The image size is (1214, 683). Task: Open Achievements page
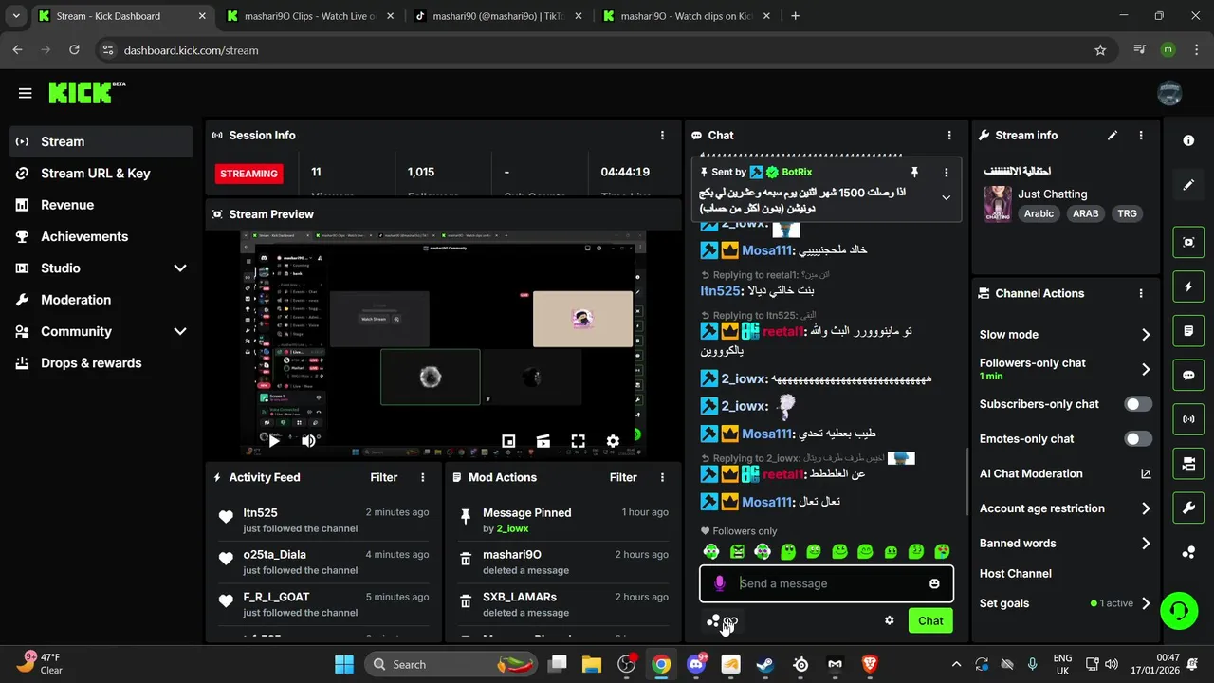(101, 237)
